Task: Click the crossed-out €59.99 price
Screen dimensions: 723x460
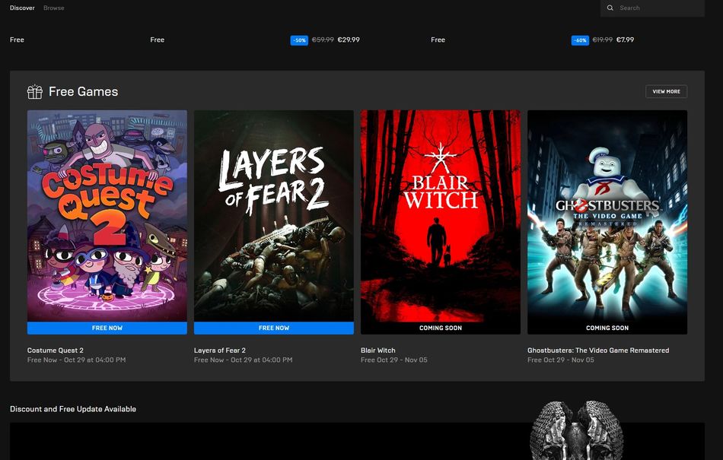Action: point(323,40)
